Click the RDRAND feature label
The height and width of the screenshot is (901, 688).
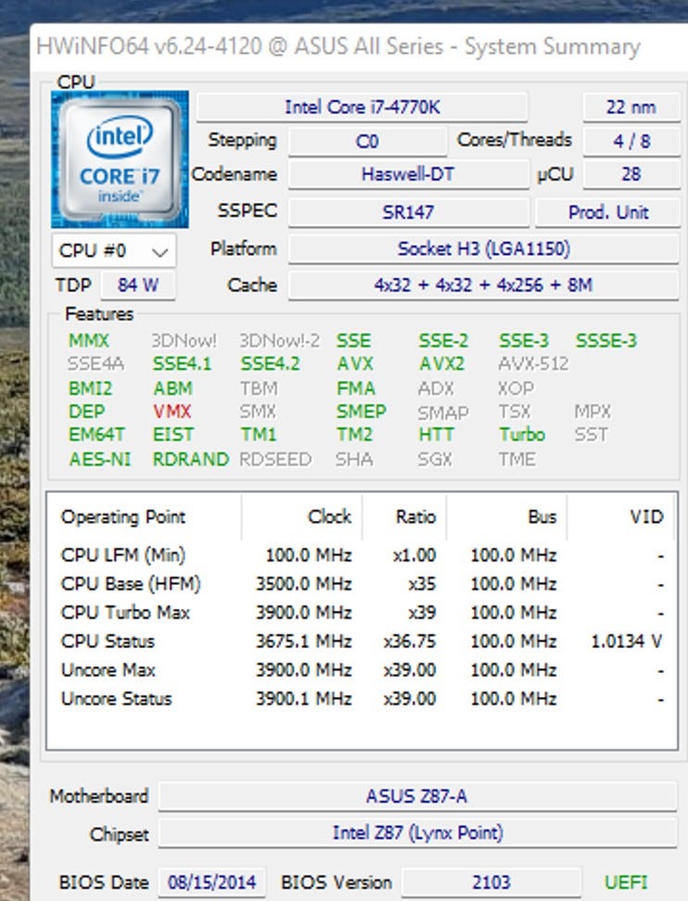click(x=191, y=459)
